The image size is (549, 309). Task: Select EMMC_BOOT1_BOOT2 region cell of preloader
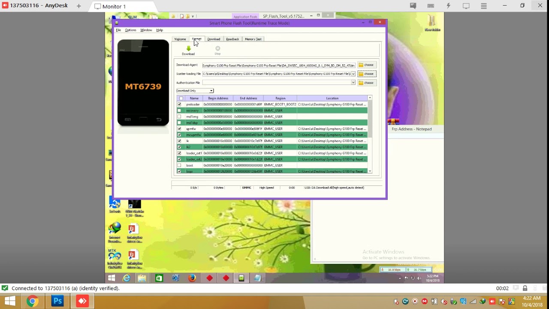280,104
